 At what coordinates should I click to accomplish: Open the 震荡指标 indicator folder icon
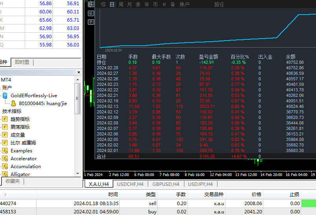tap(5, 127)
